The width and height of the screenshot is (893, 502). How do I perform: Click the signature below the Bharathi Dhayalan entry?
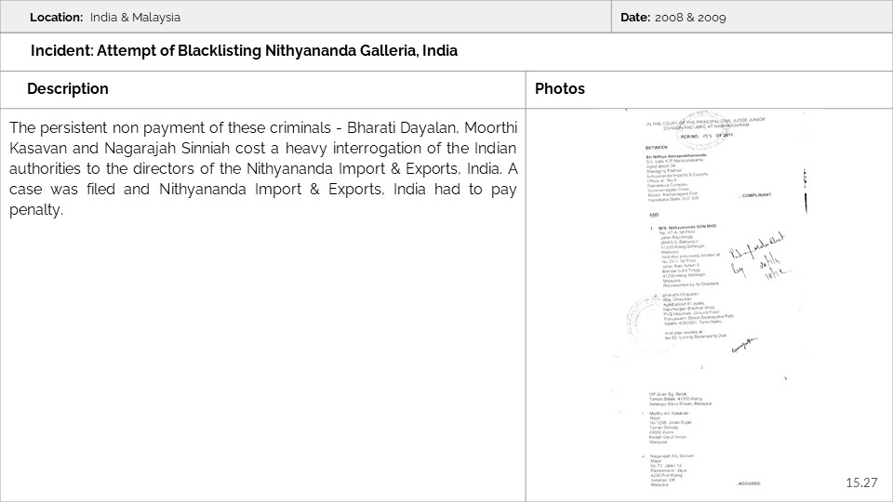coord(745,345)
